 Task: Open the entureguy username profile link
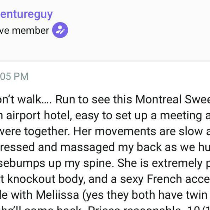tap(26, 14)
